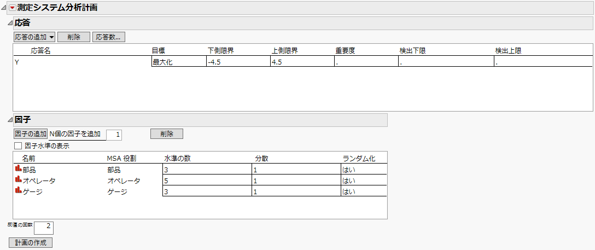Image resolution: width=595 pixels, height=250 pixels.
Task: Select the オペレータ factor name
Action: click(x=39, y=181)
